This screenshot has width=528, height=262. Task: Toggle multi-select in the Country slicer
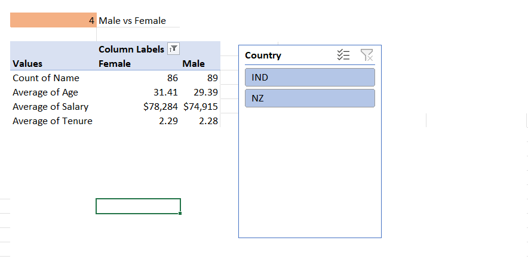pyautogui.click(x=343, y=55)
